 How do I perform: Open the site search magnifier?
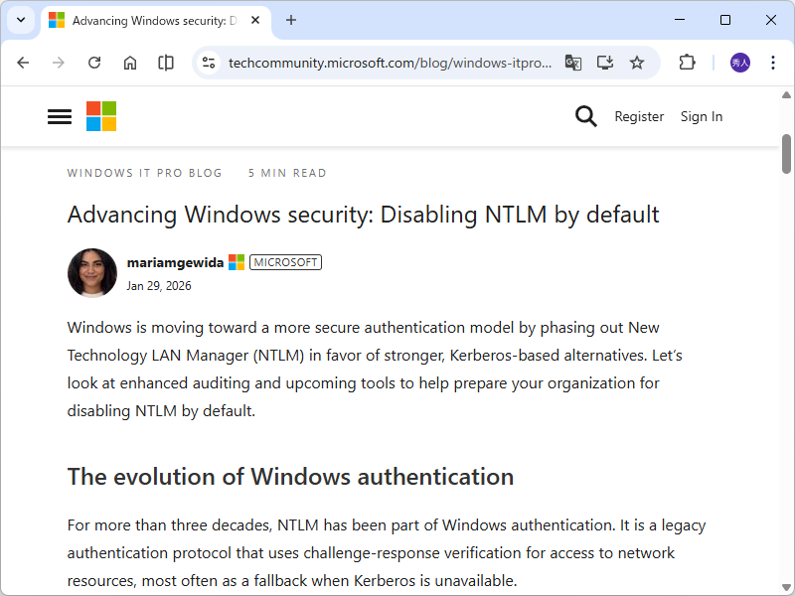click(x=586, y=116)
